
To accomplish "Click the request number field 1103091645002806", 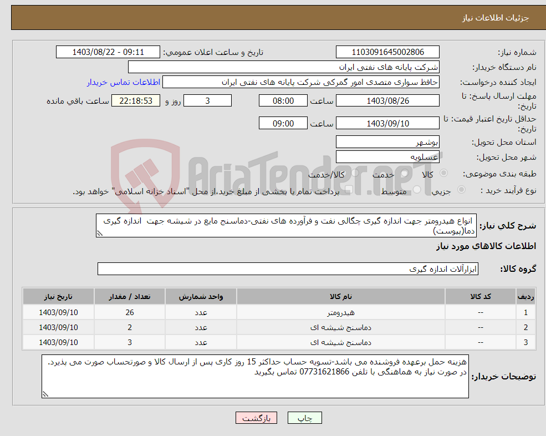I will [x=387, y=52].
